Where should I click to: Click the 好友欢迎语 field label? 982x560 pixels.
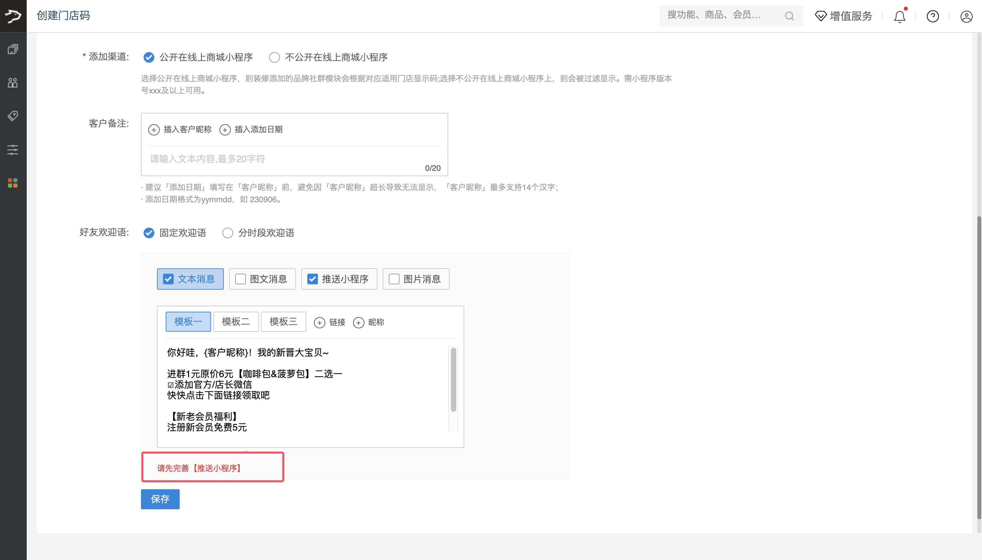pyautogui.click(x=104, y=232)
